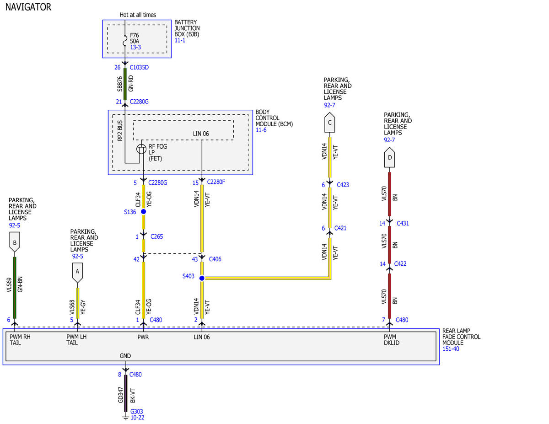The height and width of the screenshot is (424, 549).
Task: Open C480 link beside pin 8 ground
Action: (x=136, y=375)
